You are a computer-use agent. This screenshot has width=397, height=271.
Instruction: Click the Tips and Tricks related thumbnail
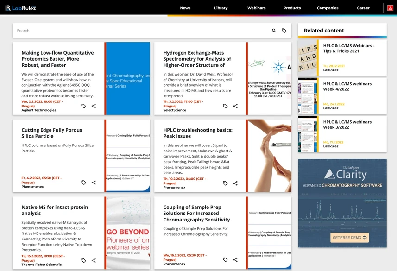point(308,58)
